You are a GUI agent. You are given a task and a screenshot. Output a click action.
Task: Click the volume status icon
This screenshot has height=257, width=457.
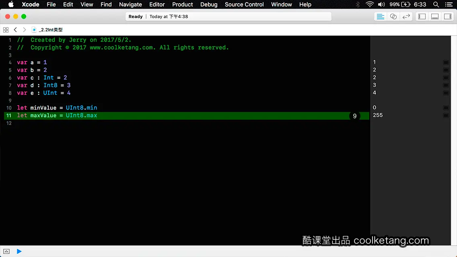click(381, 4)
